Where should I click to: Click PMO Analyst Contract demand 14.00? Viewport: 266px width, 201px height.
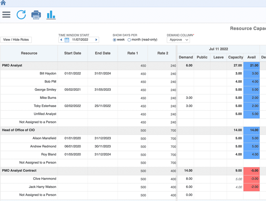[188, 171]
